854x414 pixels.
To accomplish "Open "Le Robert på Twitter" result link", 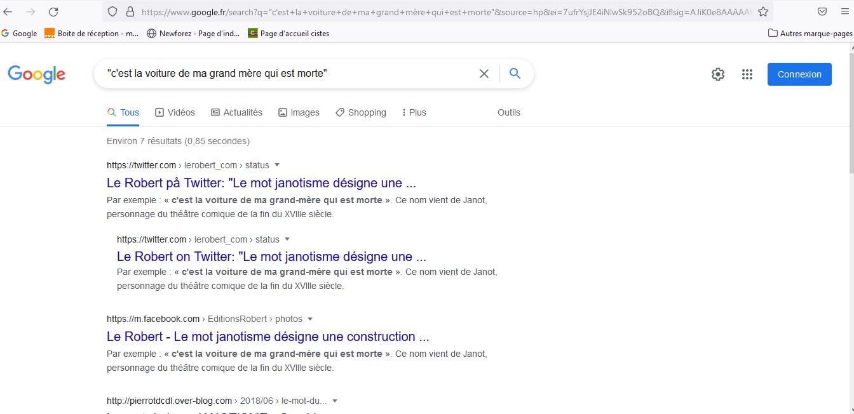I will (x=261, y=183).
